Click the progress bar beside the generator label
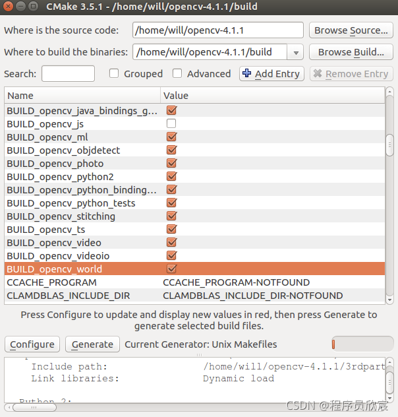398x417 pixels. (362, 344)
